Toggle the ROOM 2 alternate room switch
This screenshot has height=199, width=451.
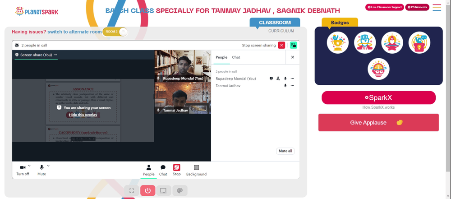click(x=115, y=32)
